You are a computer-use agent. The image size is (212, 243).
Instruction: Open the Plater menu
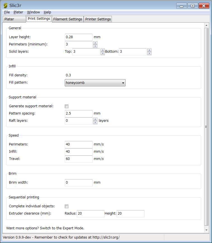click(18, 12)
